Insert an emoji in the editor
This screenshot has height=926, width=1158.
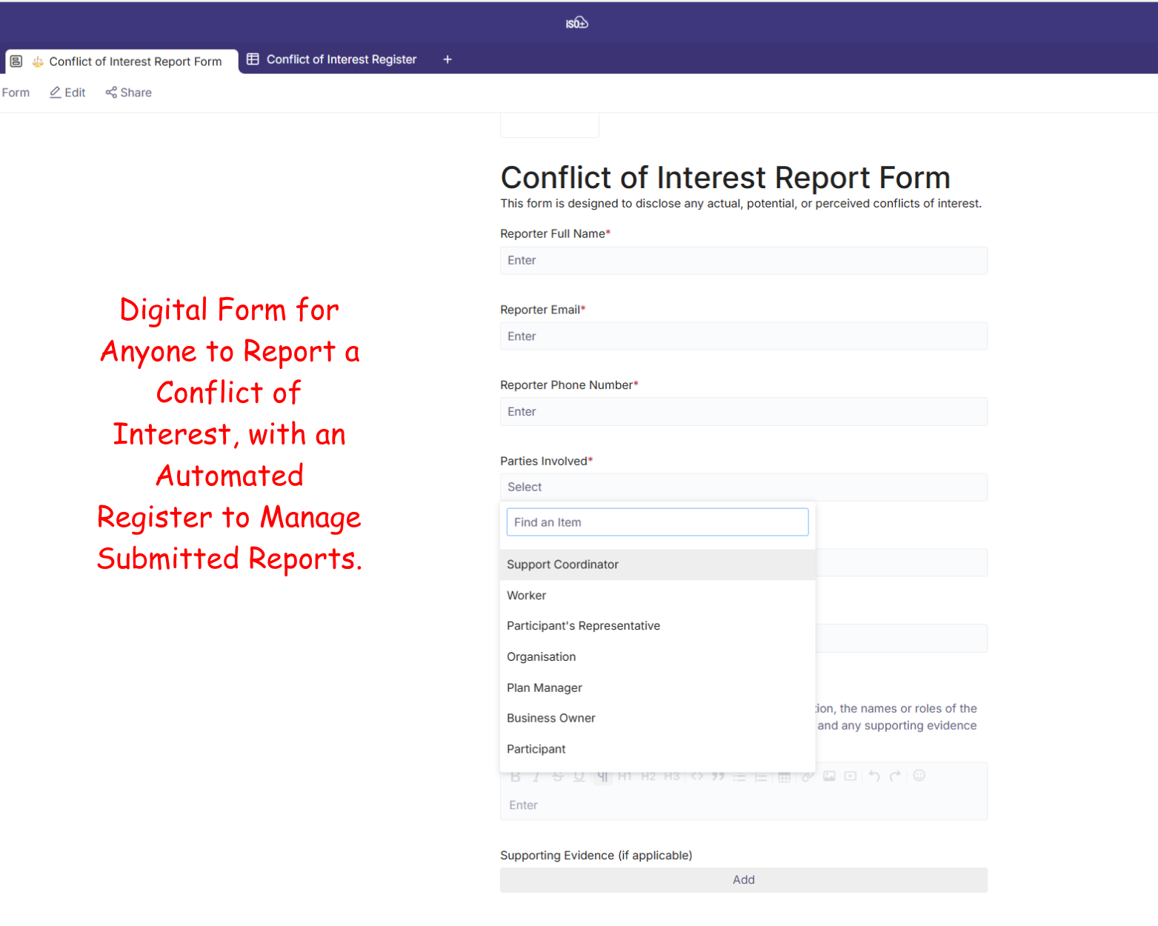point(919,776)
